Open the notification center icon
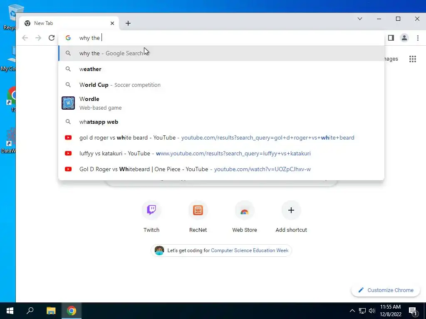The height and width of the screenshot is (319, 426). pos(413,311)
